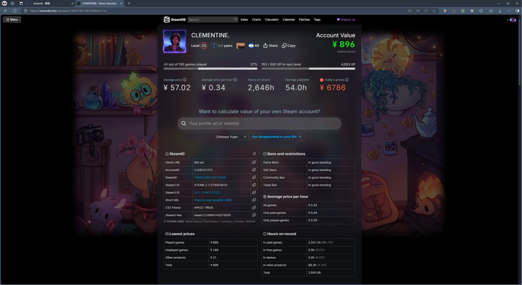Click the APK2Z-PBUG friend code text
This screenshot has width=522, height=285.
(x=203, y=208)
